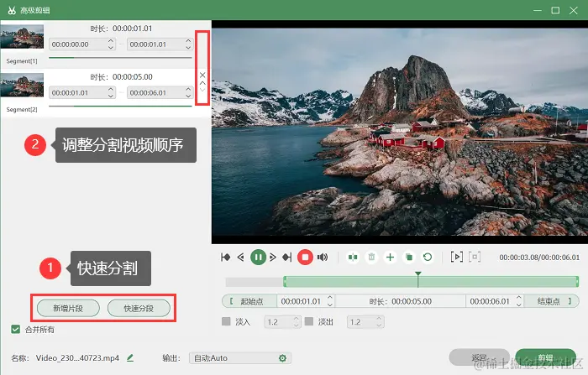Screen dimensions: 588x375
Task: Increase the 淡入 duration value
Action: [296, 319]
